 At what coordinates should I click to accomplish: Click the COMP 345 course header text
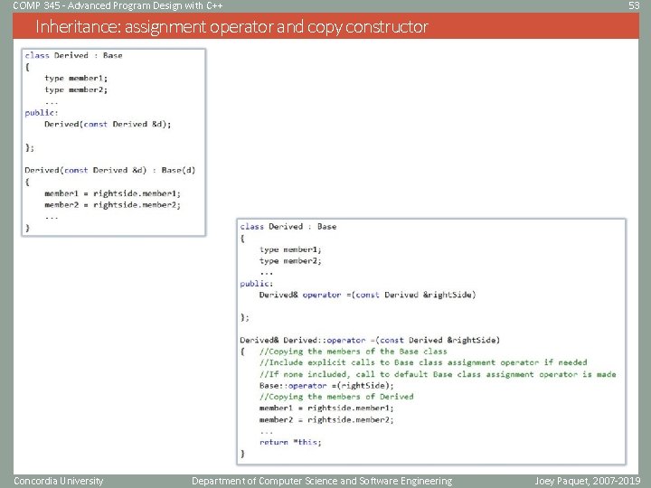118,5
